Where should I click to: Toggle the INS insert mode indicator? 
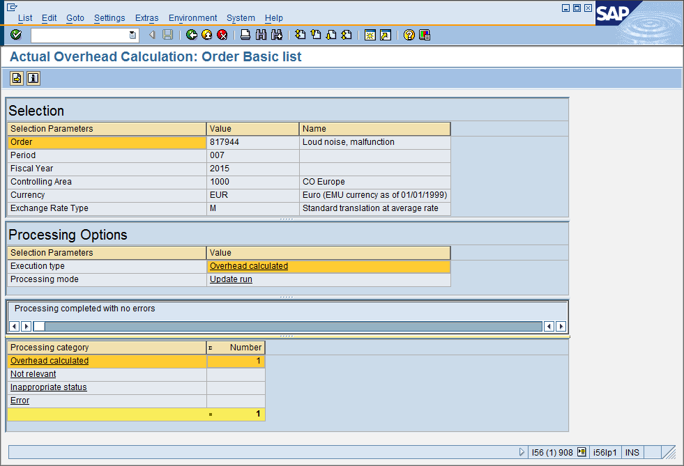632,453
